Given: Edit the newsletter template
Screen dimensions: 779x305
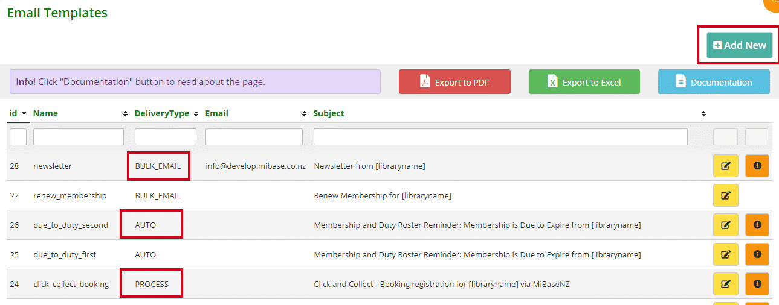Looking at the screenshot, I should pyautogui.click(x=726, y=166).
